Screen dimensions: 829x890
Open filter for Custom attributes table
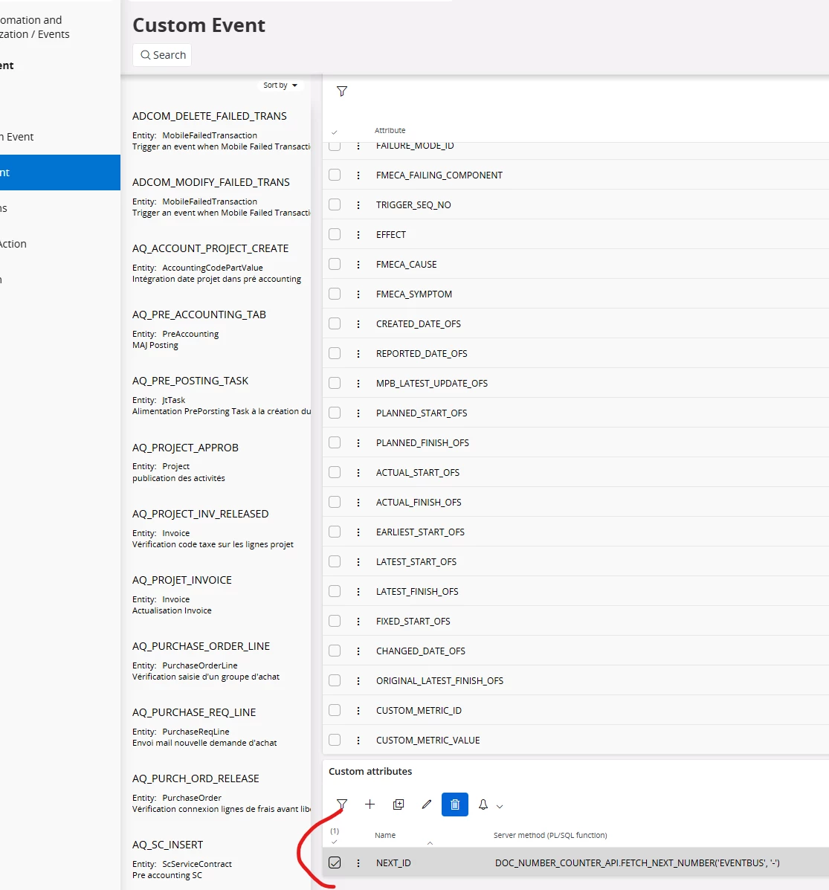341,804
